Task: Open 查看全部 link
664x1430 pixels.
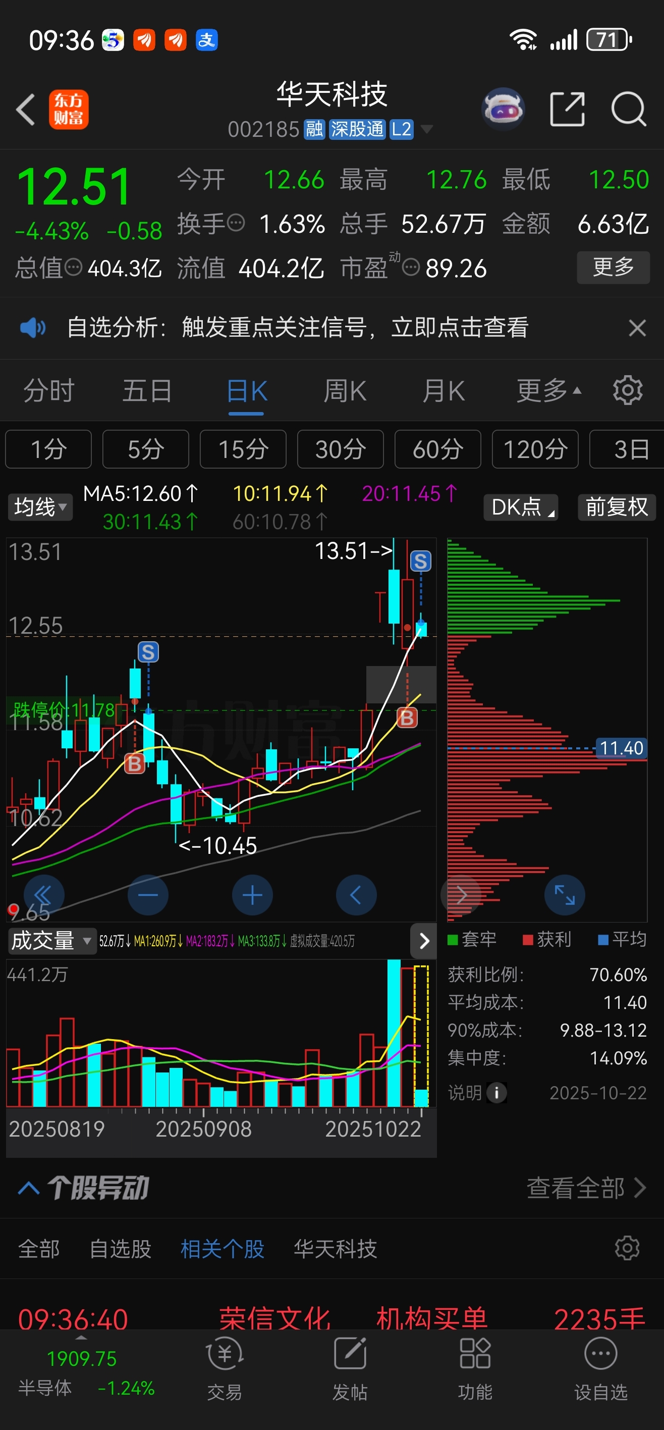Action: click(x=586, y=1188)
